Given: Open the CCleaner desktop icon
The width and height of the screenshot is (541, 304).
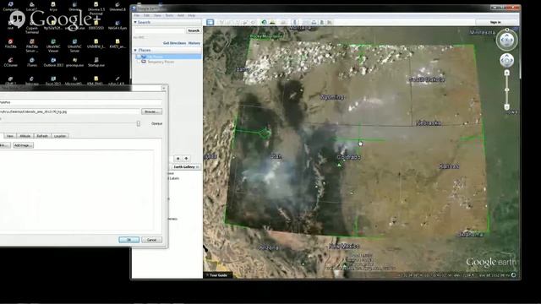Looking at the screenshot, I should coord(11,62).
